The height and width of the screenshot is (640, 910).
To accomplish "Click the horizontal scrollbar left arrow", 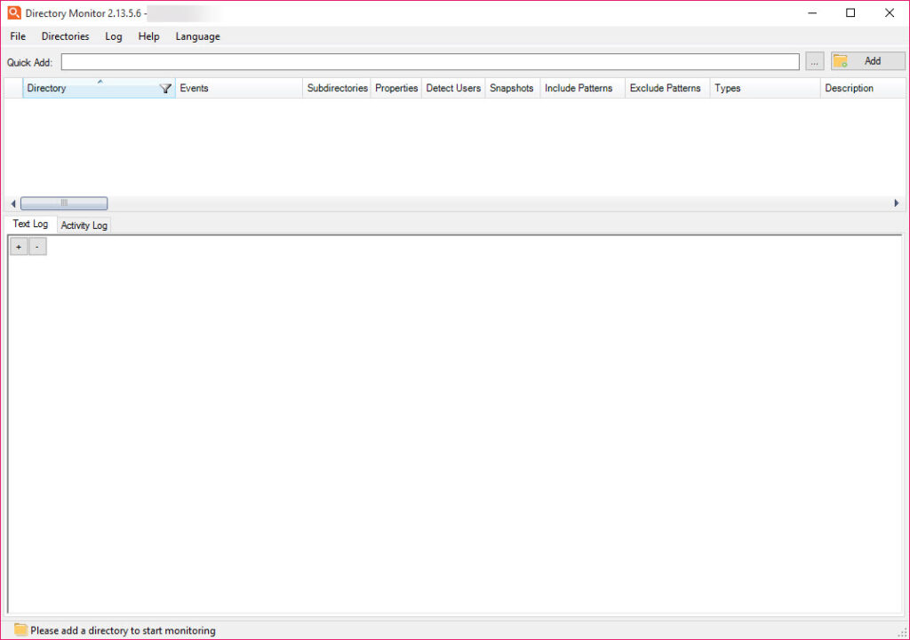I will pos(12,203).
